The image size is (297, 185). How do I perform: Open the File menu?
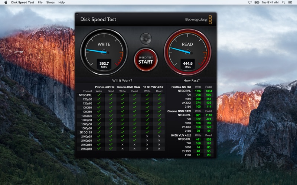[40, 2]
